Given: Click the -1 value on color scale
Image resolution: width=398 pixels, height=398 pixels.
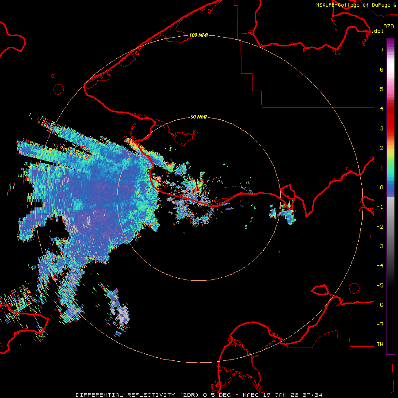Looking at the screenshot, I should click(380, 207).
